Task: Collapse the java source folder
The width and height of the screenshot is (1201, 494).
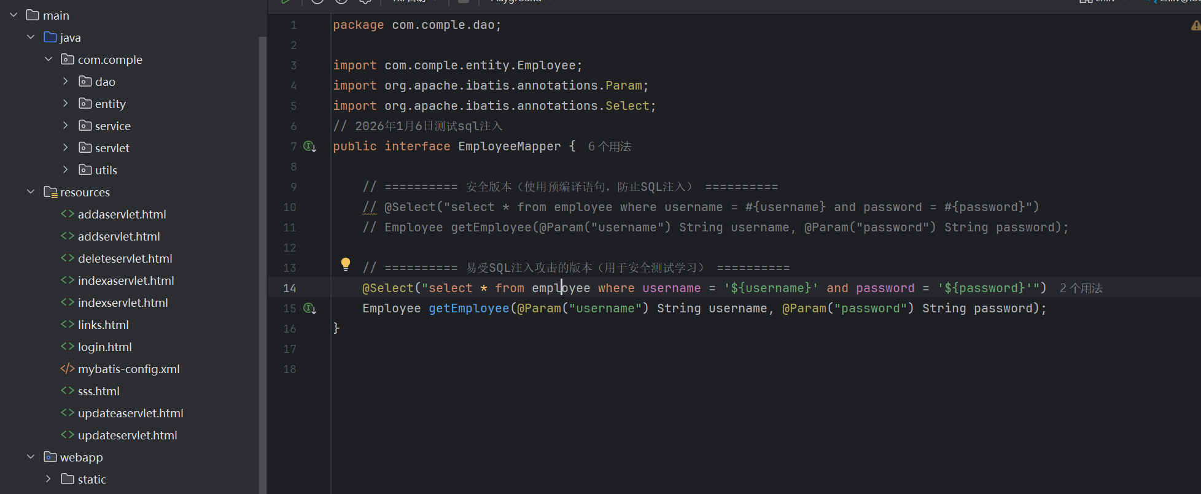Action: coord(31,37)
